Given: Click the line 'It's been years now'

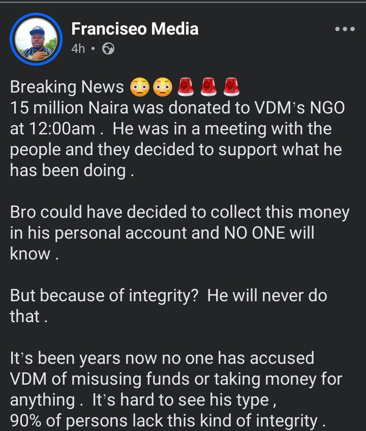Looking at the screenshot, I should (x=162, y=358).
